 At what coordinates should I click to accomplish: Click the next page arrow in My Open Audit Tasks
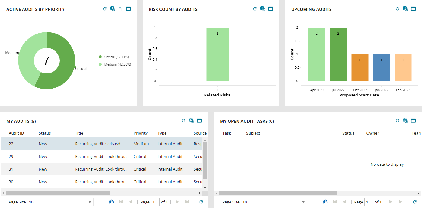click(x=390, y=202)
